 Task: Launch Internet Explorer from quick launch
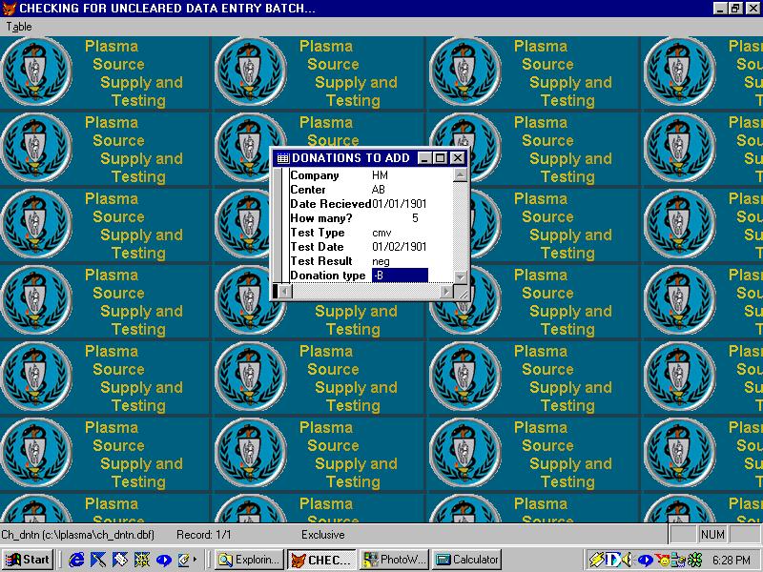point(77,560)
